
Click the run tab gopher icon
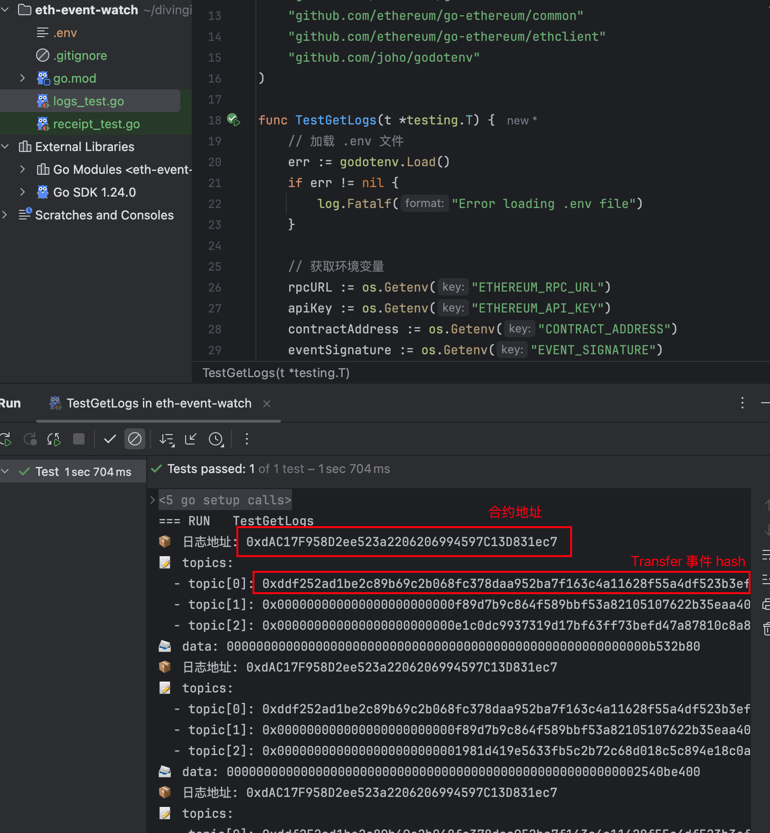(55, 403)
